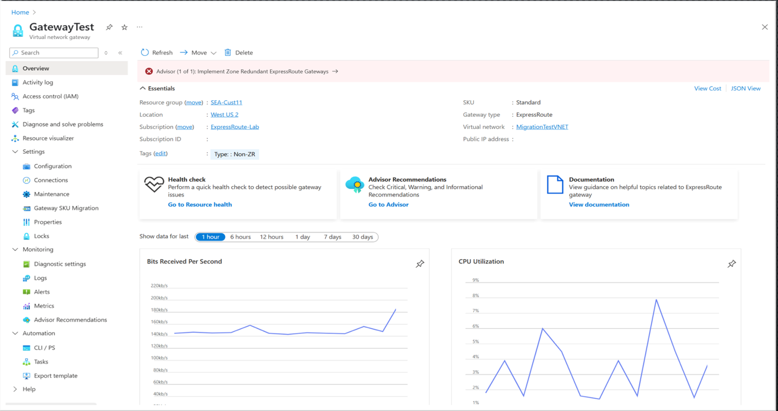Open Resource visualizer

(48, 138)
